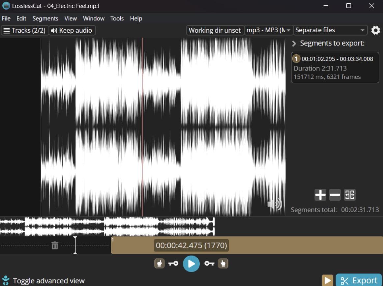Add a new segment with plus icon
The image size is (383, 286).
[x=320, y=195]
